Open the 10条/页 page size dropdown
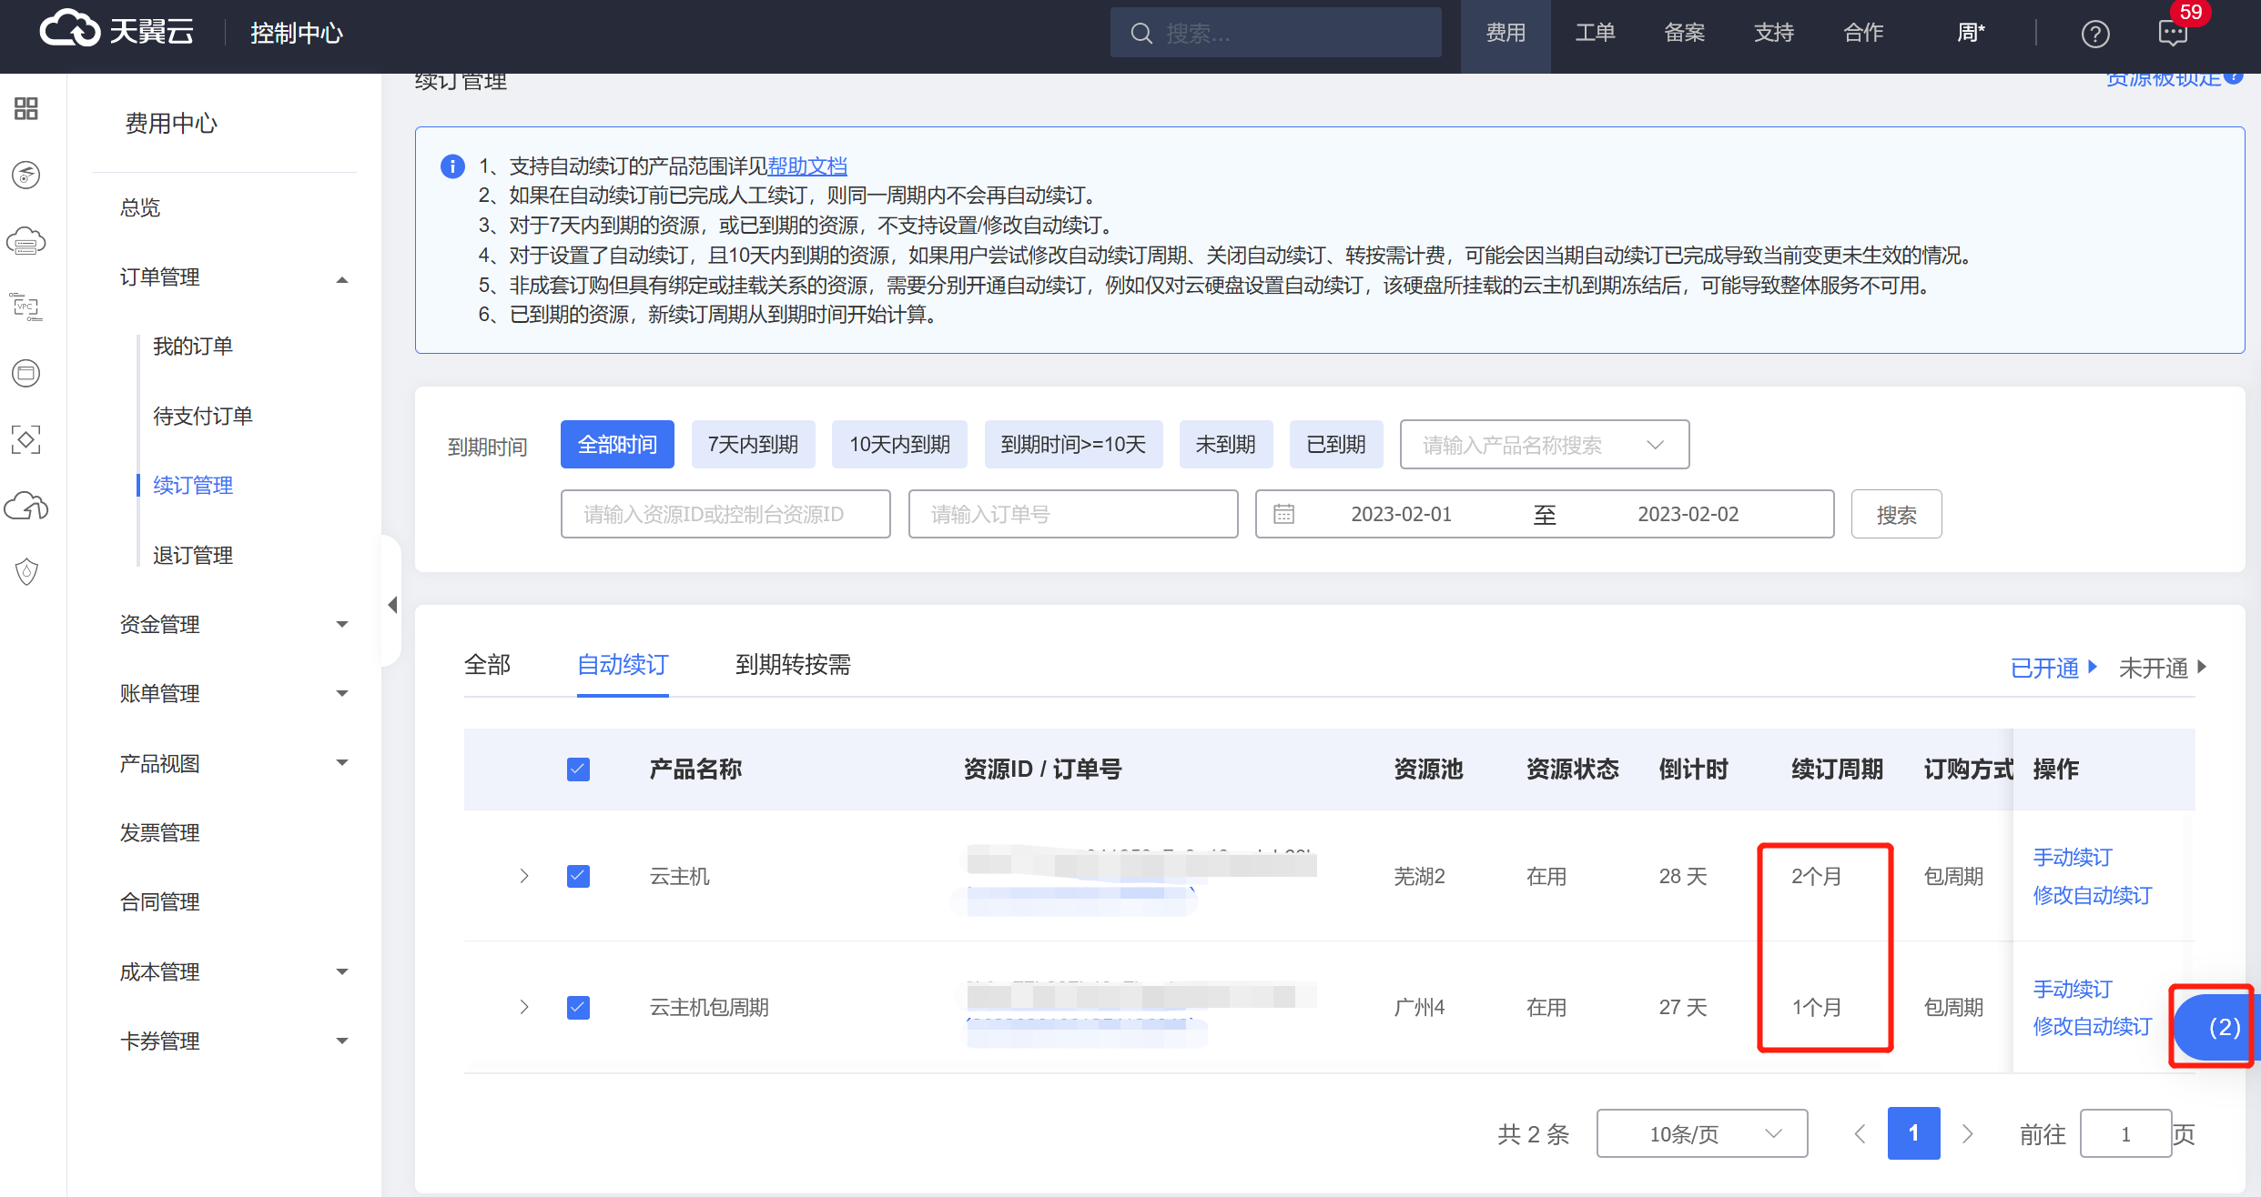 pyautogui.click(x=1701, y=1133)
